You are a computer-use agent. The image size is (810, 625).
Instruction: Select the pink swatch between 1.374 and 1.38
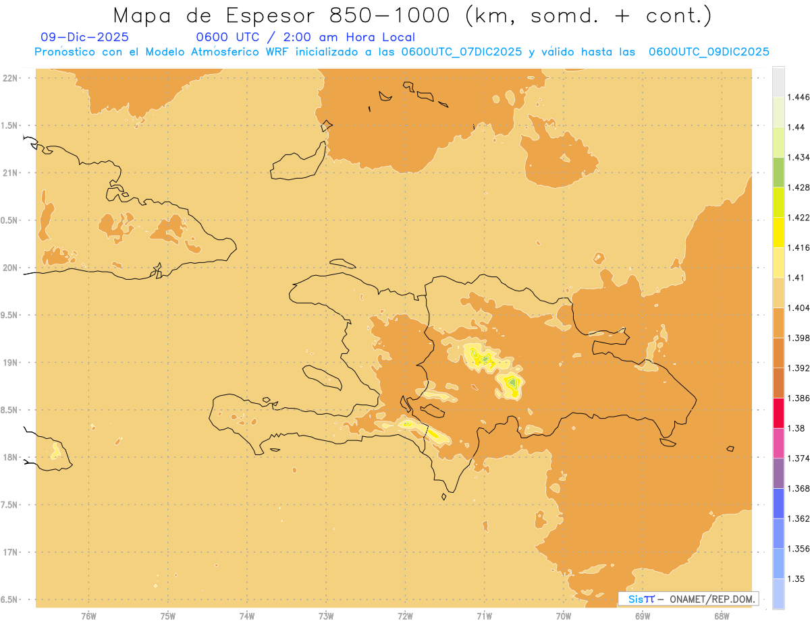778,443
